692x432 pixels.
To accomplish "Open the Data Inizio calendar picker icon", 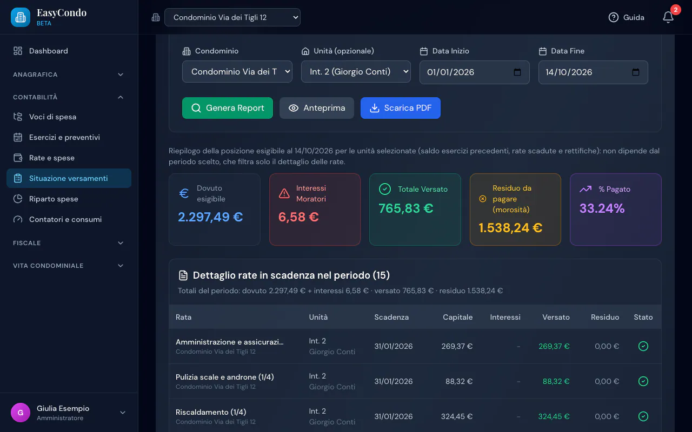I will (517, 72).
